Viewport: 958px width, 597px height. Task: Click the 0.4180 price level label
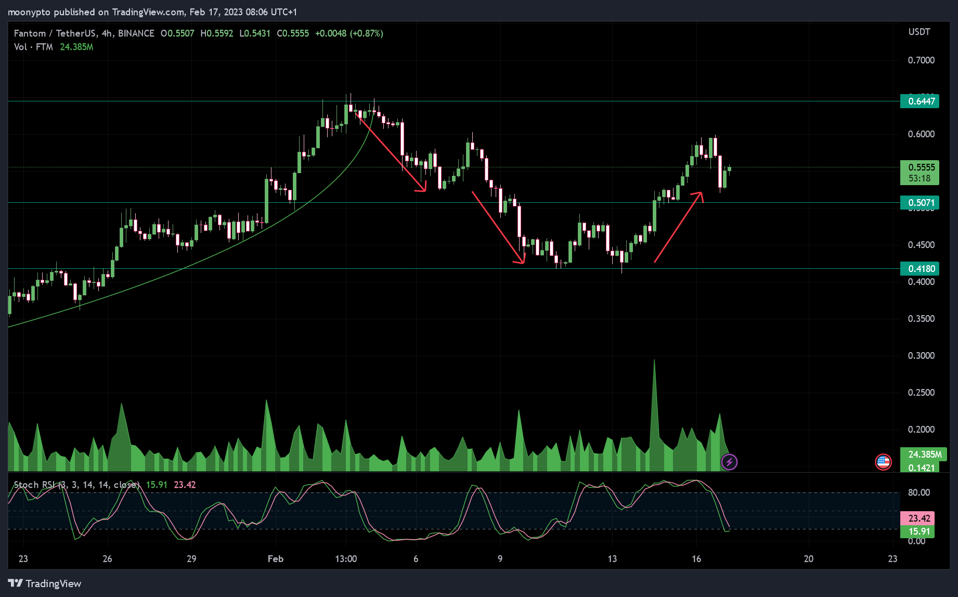click(x=920, y=268)
